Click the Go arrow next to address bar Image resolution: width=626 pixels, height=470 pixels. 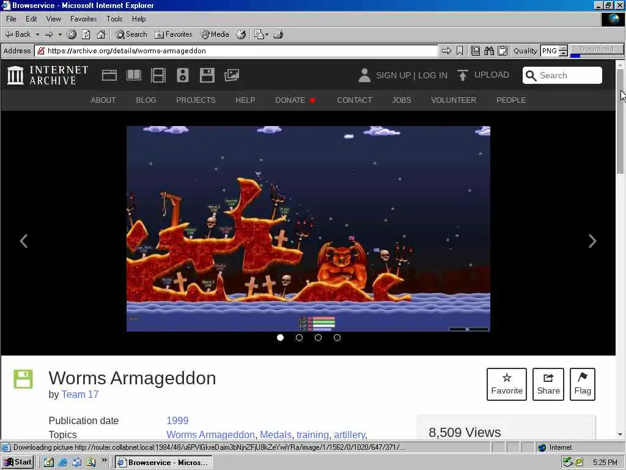coord(446,51)
